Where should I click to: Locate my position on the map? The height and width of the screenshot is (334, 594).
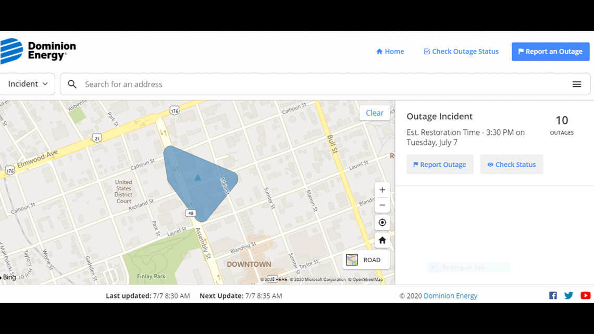pyautogui.click(x=382, y=222)
